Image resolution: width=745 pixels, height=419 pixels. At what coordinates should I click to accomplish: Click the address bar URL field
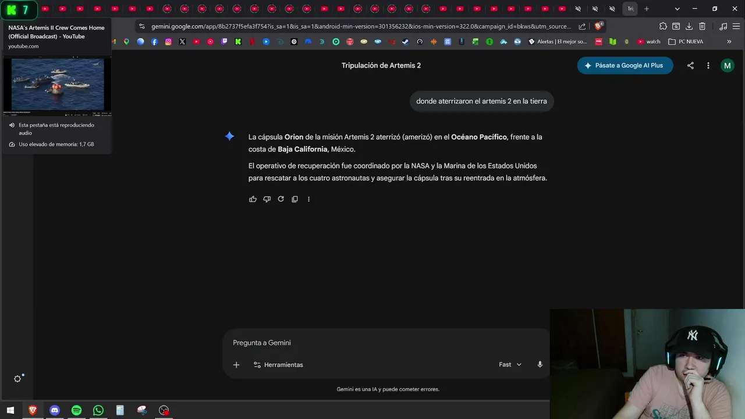point(361,26)
